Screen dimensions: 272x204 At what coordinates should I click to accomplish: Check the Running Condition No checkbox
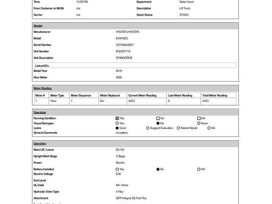[158, 118]
